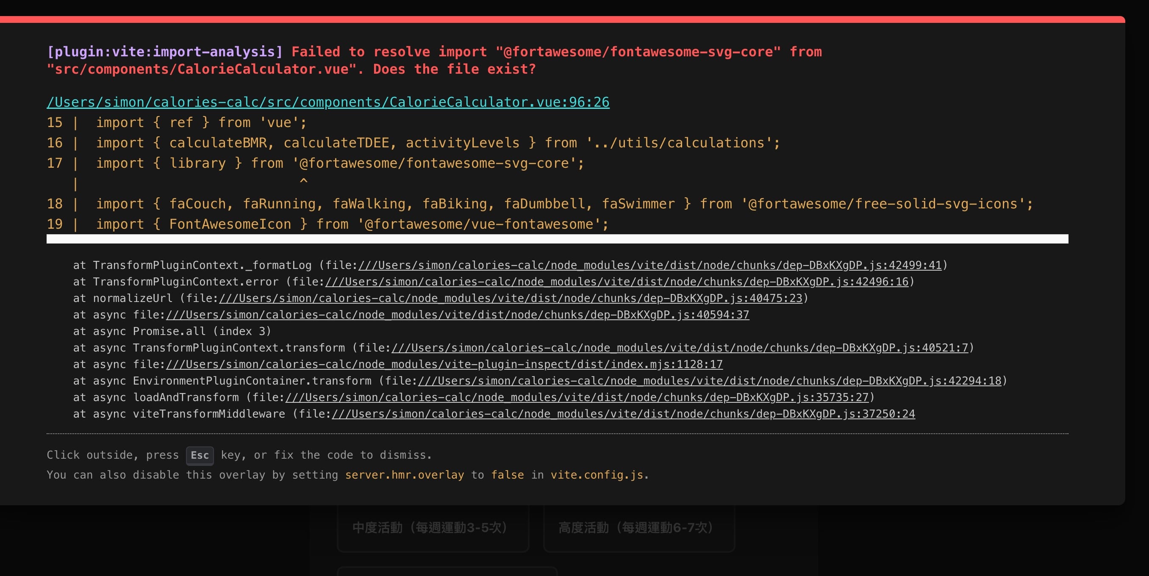
Task: Click the Esc key badge
Action: [200, 455]
